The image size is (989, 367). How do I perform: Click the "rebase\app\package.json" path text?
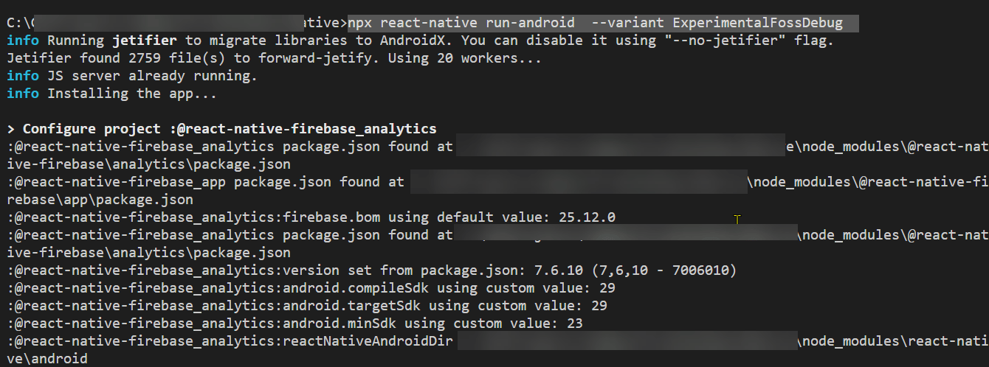pos(100,200)
